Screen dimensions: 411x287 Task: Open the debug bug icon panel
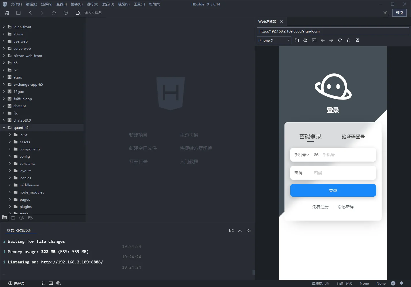pyautogui.click(x=13, y=218)
